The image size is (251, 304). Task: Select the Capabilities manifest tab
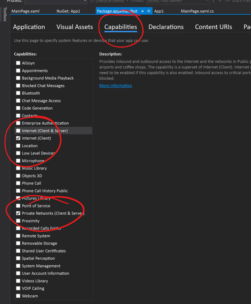click(121, 27)
